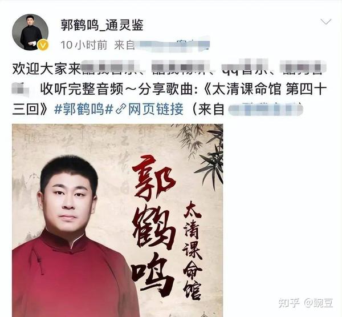Click the red 郭鹤鸣 calligraphy on poster
The width and height of the screenshot is (342, 317).
click(155, 225)
